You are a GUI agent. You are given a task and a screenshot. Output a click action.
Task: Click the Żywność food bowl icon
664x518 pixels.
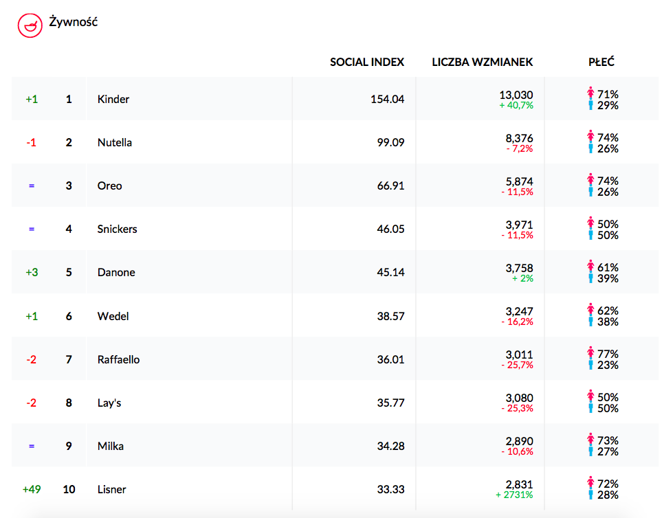(x=30, y=24)
